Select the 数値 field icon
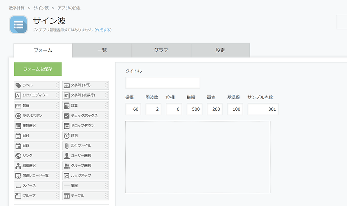This screenshot has height=206, width=347. [x=18, y=106]
